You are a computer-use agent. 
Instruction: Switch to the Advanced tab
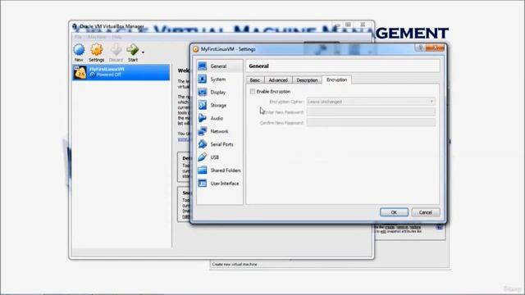point(278,80)
